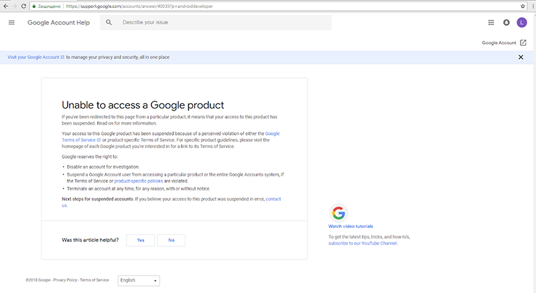
Task: Open the purple L account avatar
Action: 522,23
